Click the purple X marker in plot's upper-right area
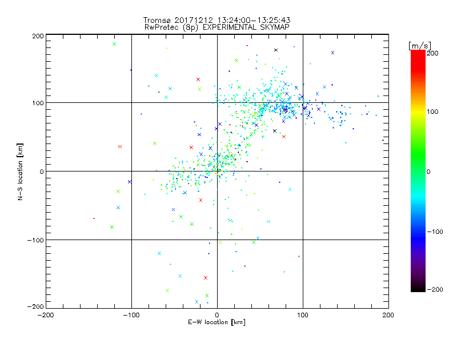Image resolution: width=457 pixels, height=343 pixels. tap(332, 53)
